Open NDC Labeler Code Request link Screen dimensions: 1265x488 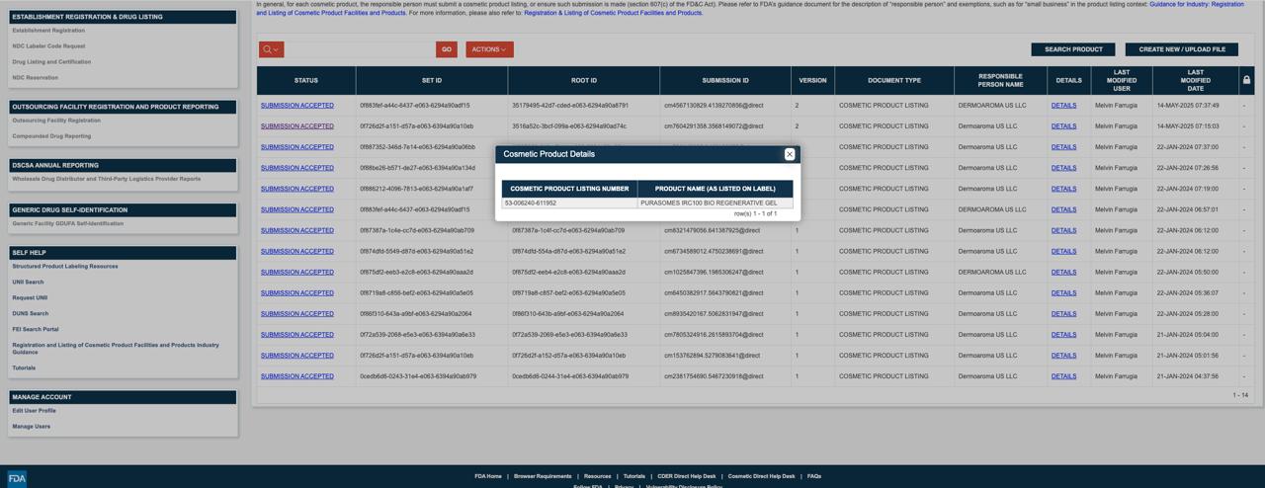point(48,46)
